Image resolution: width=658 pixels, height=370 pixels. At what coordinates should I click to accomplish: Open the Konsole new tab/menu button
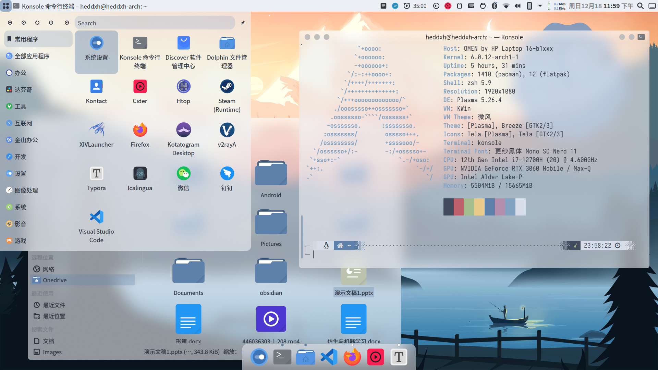[x=641, y=37]
